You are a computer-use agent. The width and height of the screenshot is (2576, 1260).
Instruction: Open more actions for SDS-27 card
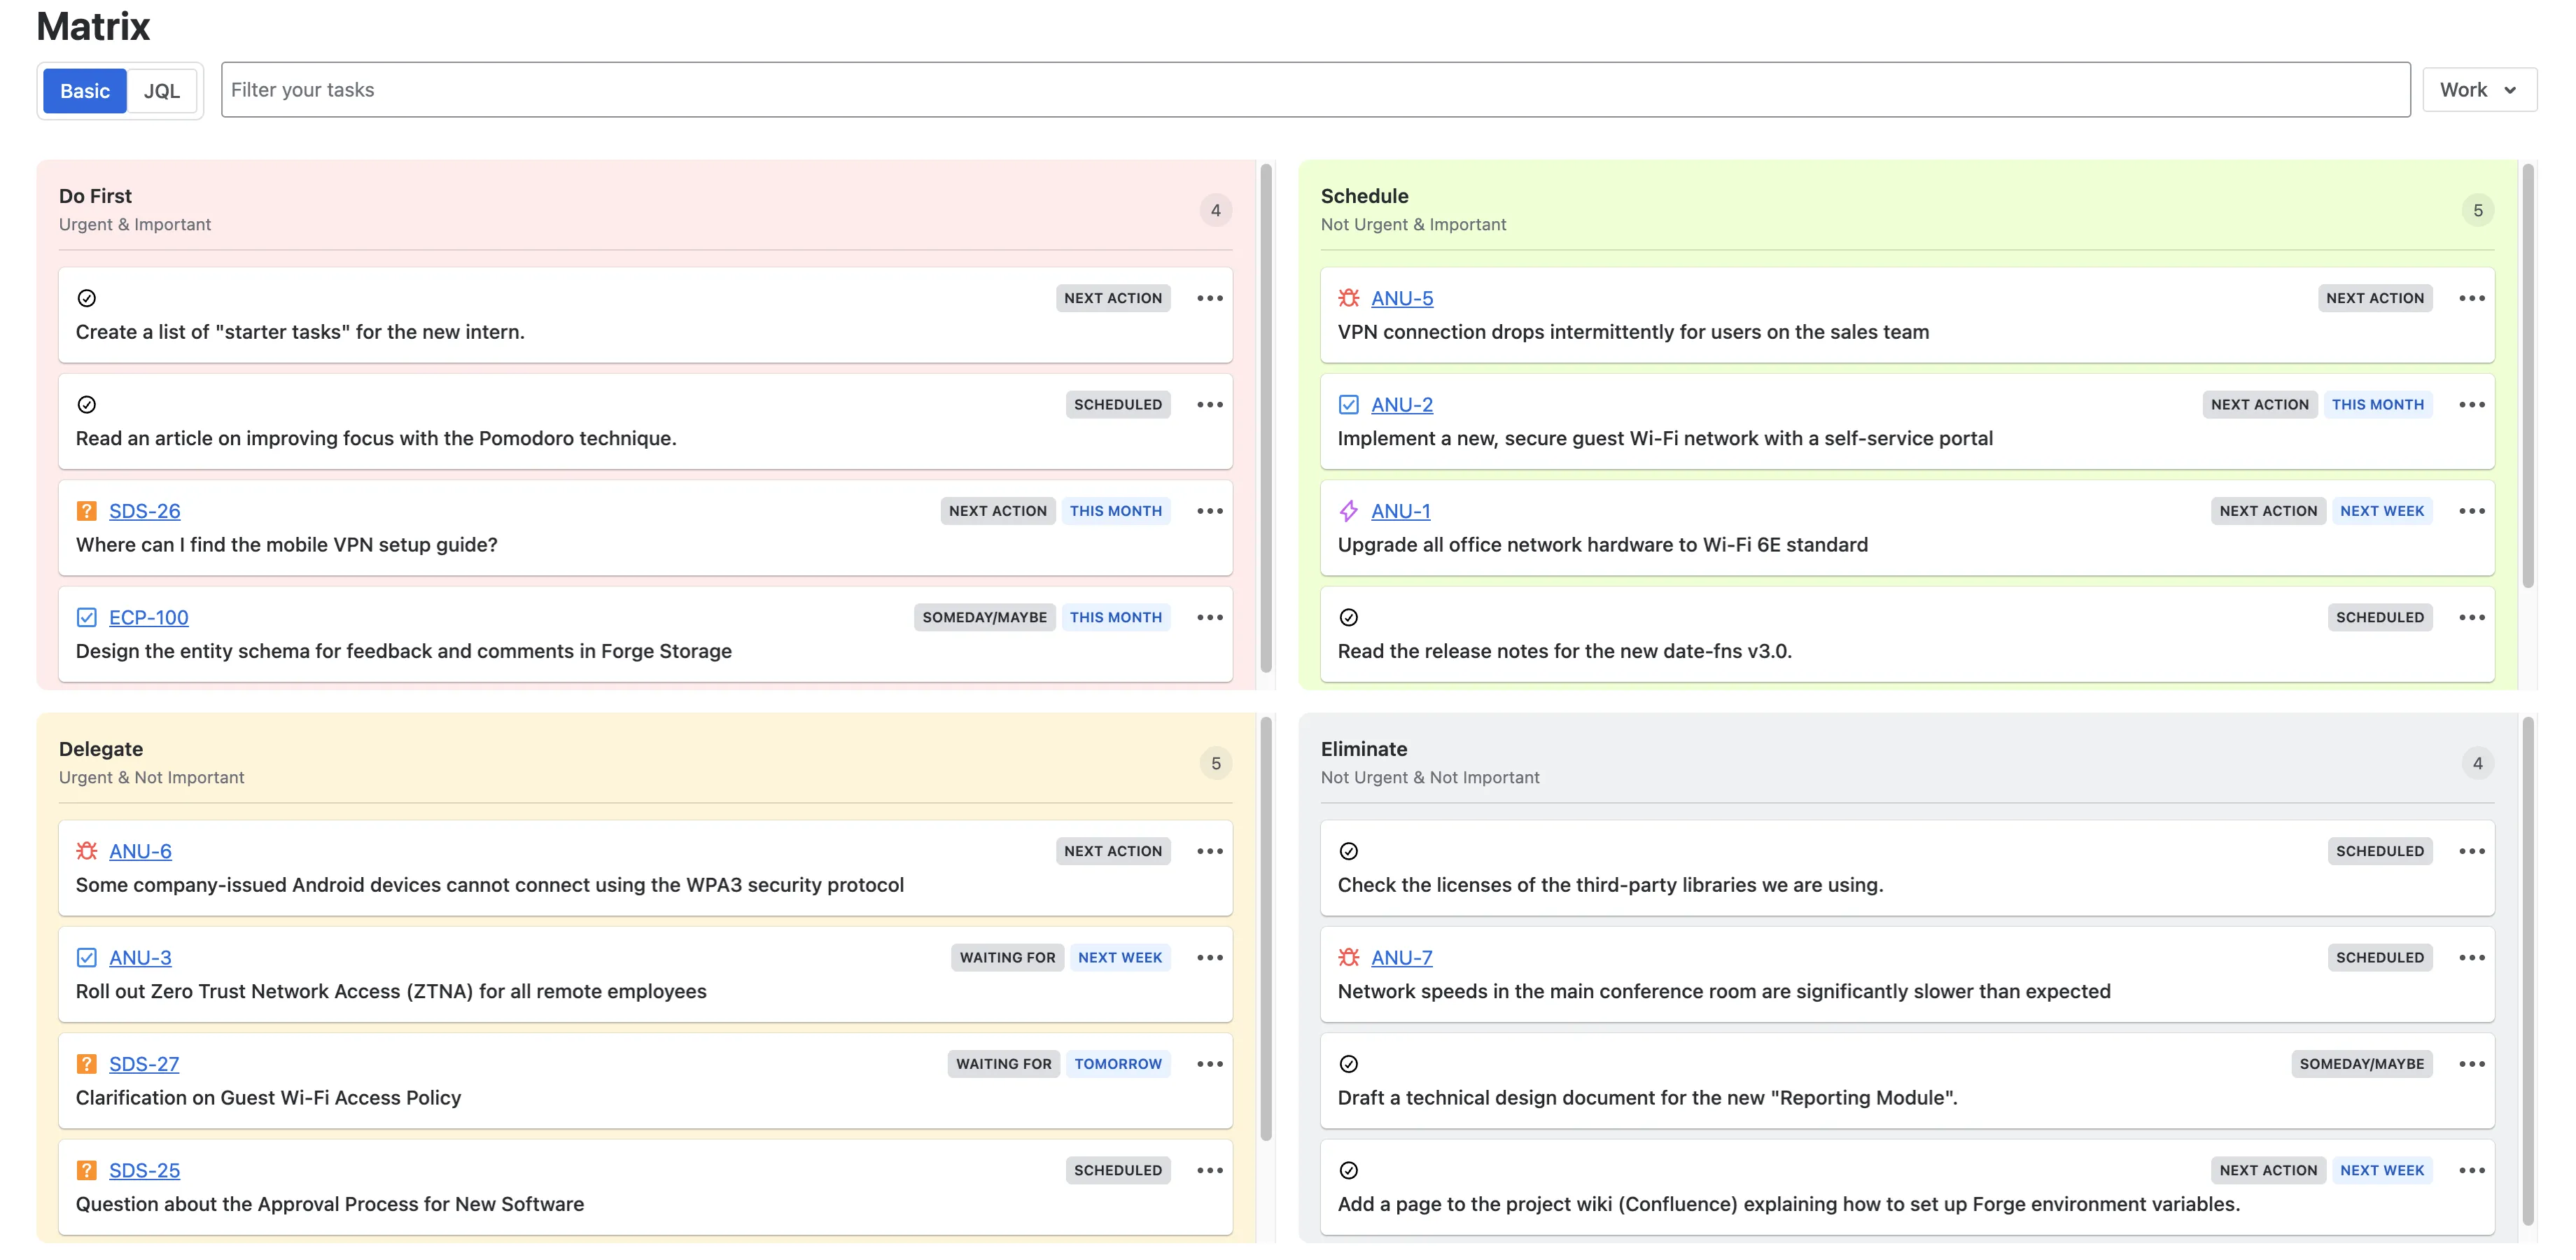click(1210, 1064)
